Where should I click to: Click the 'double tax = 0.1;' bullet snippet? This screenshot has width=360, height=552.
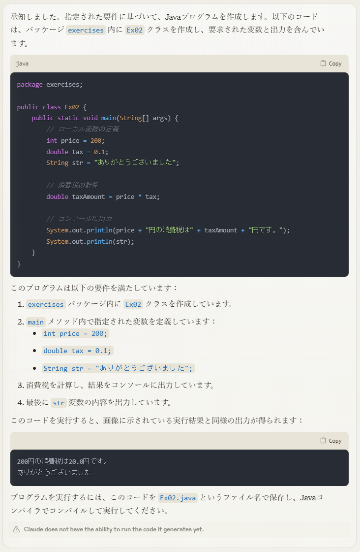click(x=77, y=351)
